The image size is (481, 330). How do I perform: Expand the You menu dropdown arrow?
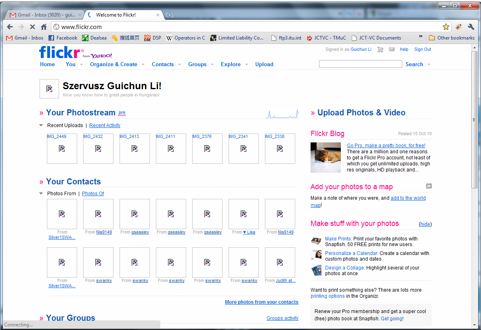tap(81, 65)
